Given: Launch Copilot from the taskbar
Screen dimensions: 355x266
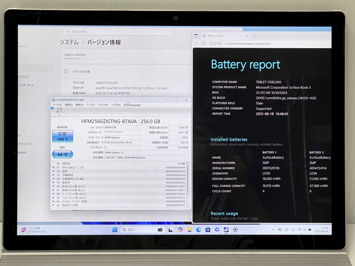Looking at the screenshot, I should click(x=180, y=230).
